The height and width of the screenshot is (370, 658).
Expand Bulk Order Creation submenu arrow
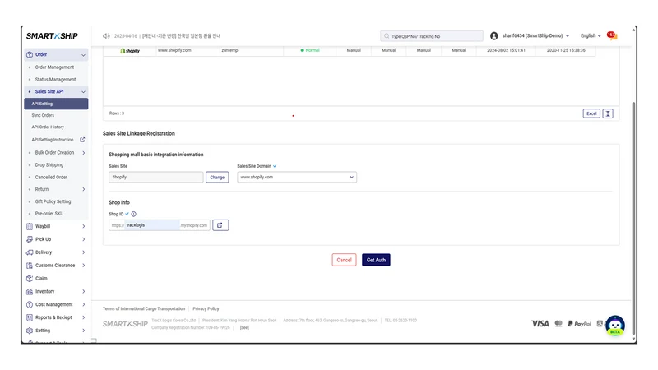click(84, 153)
